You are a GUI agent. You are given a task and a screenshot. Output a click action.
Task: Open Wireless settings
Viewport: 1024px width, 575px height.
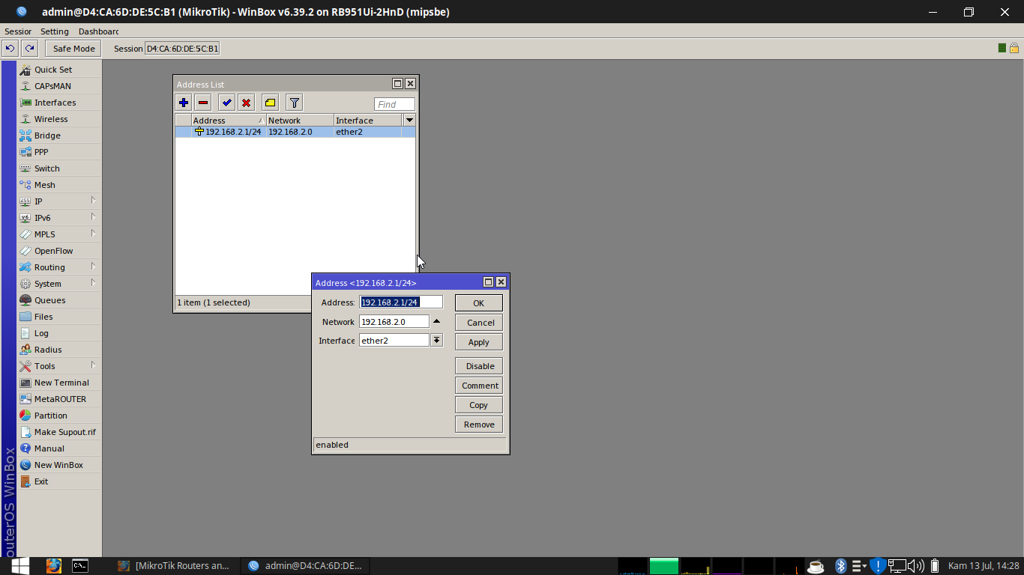coord(59,119)
